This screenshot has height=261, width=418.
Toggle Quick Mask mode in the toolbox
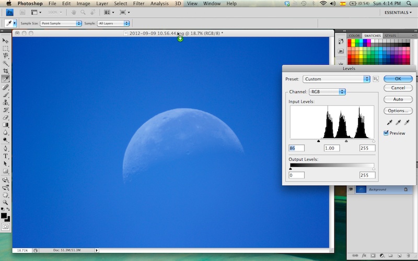click(x=6, y=227)
